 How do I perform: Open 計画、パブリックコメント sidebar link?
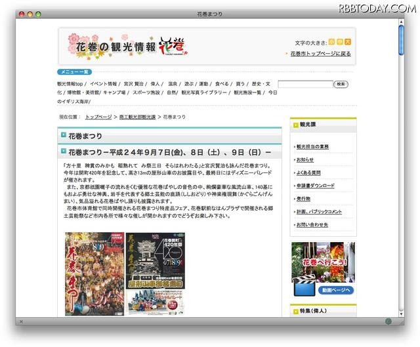[x=320, y=212]
